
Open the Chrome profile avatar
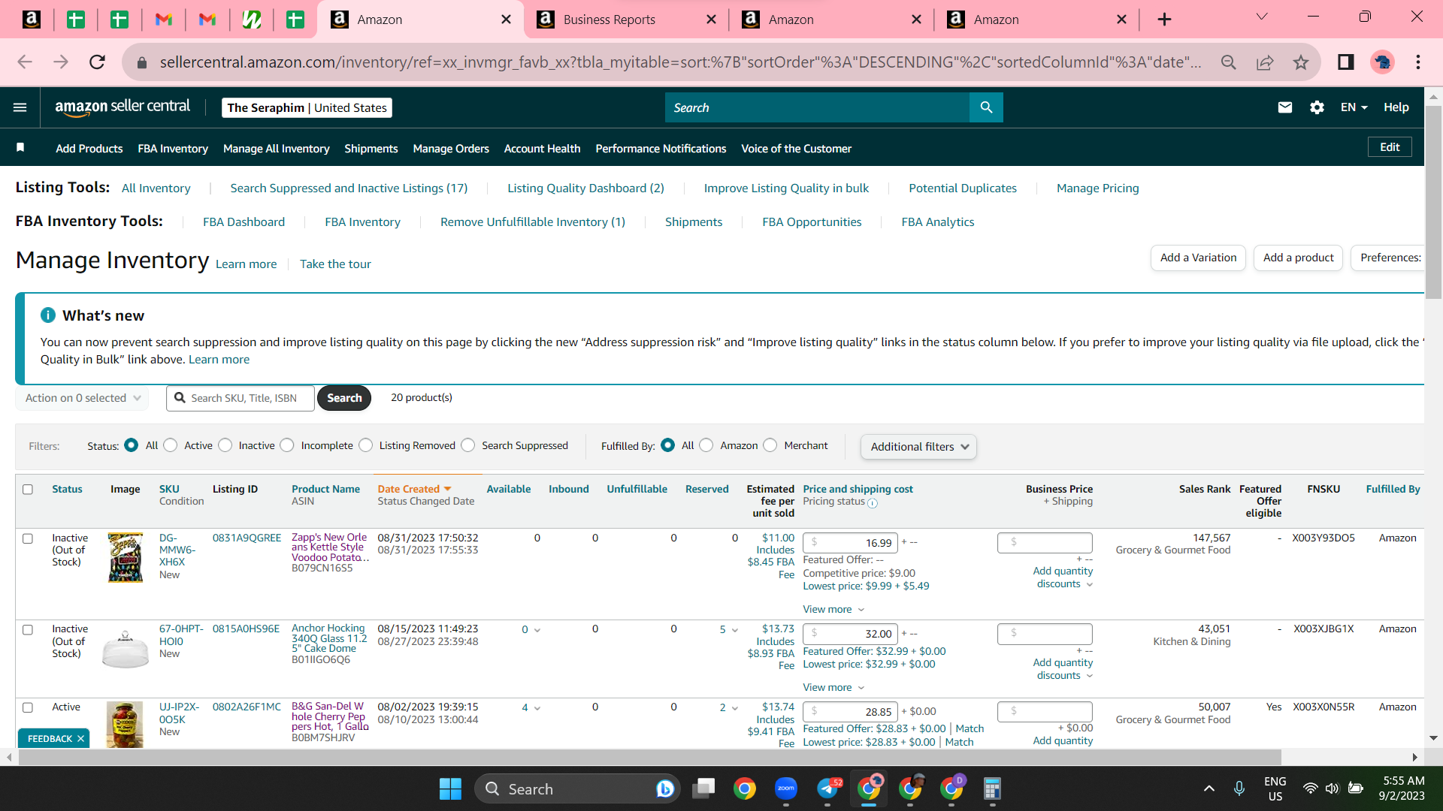[x=1382, y=62]
